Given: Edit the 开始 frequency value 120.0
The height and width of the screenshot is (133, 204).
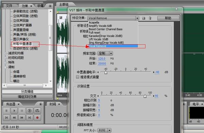Looking at the screenshot, I should tap(102, 59).
